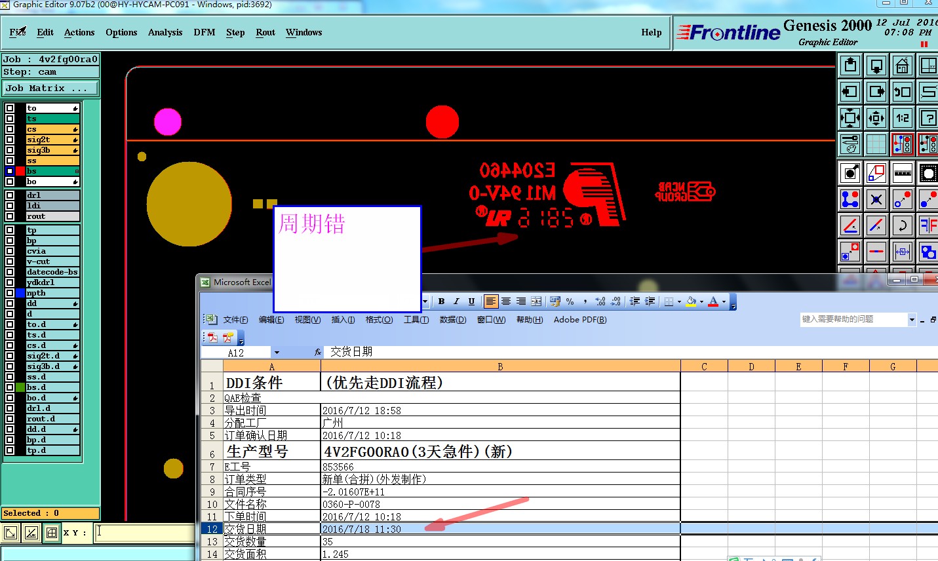Toggle the 'cs' layer display checkbox
938x561 pixels.
(10, 129)
